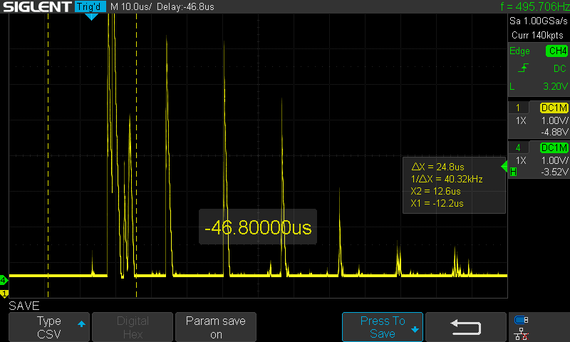Click the green trigger level arrow
The height and width of the screenshot is (342, 570).
504,167
